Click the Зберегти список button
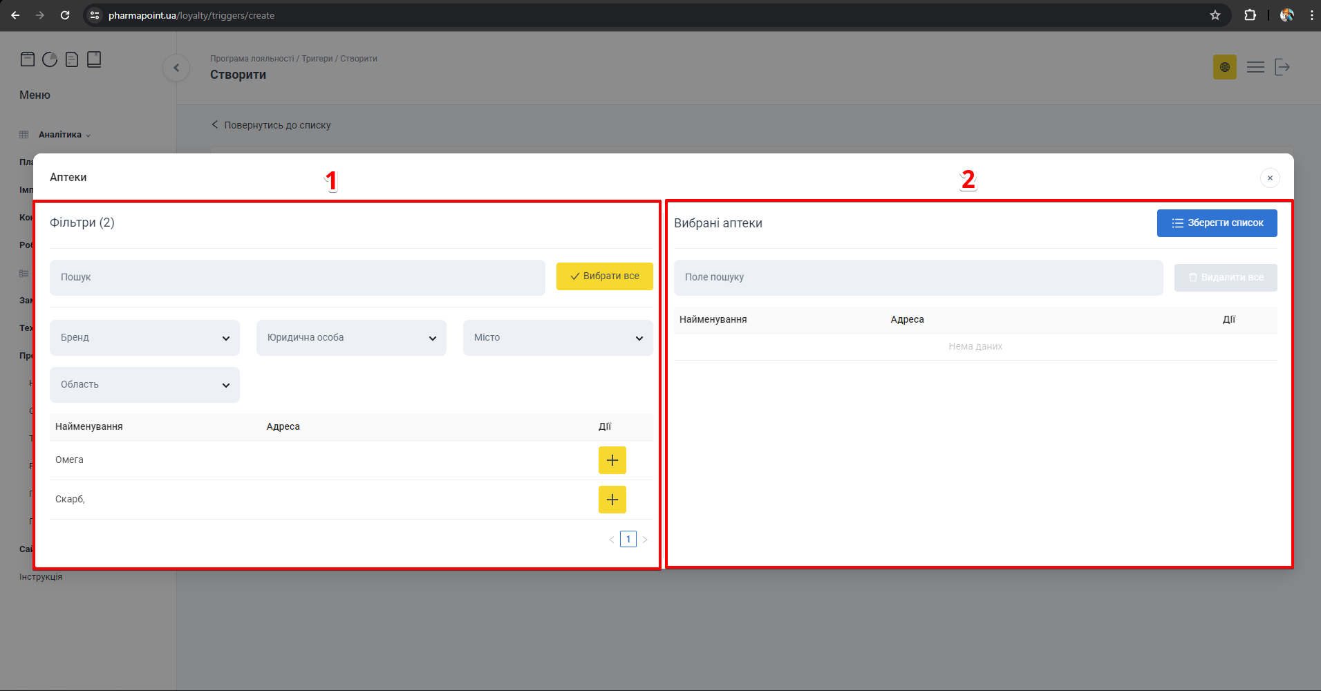This screenshot has width=1321, height=691. point(1217,223)
